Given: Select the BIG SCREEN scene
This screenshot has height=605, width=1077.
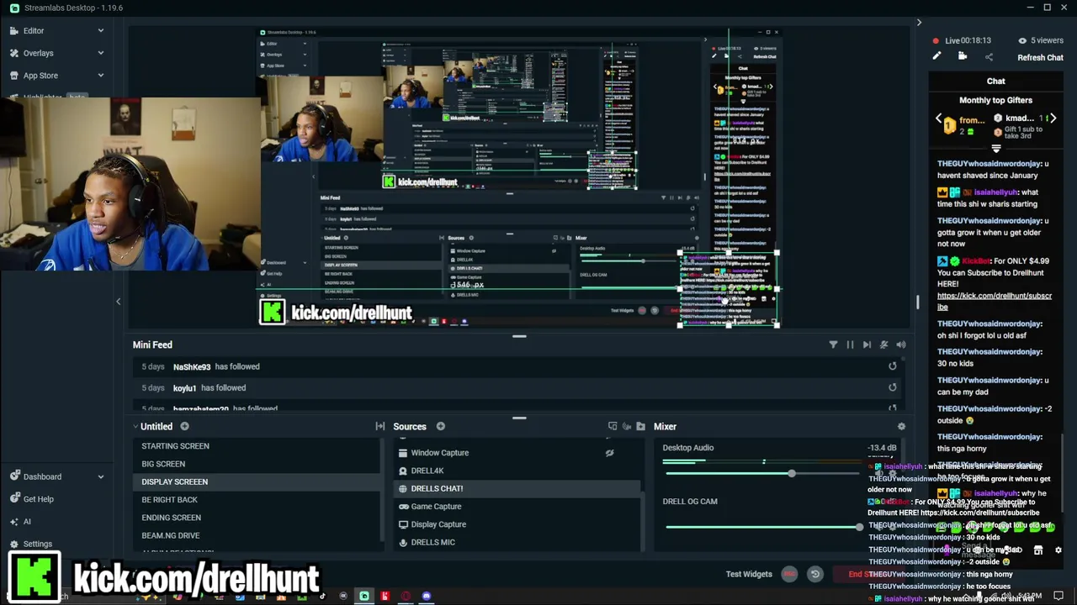Looking at the screenshot, I should tap(257, 464).
